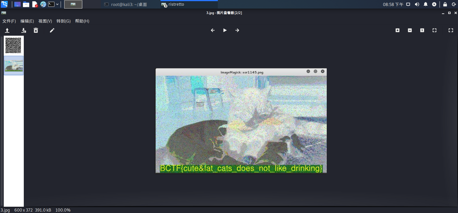
Task: Launch the web browser taskbar icon
Action: click(x=43, y=4)
